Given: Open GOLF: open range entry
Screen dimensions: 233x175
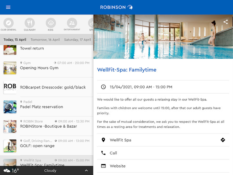Looking at the screenshot, I should 47,146.
